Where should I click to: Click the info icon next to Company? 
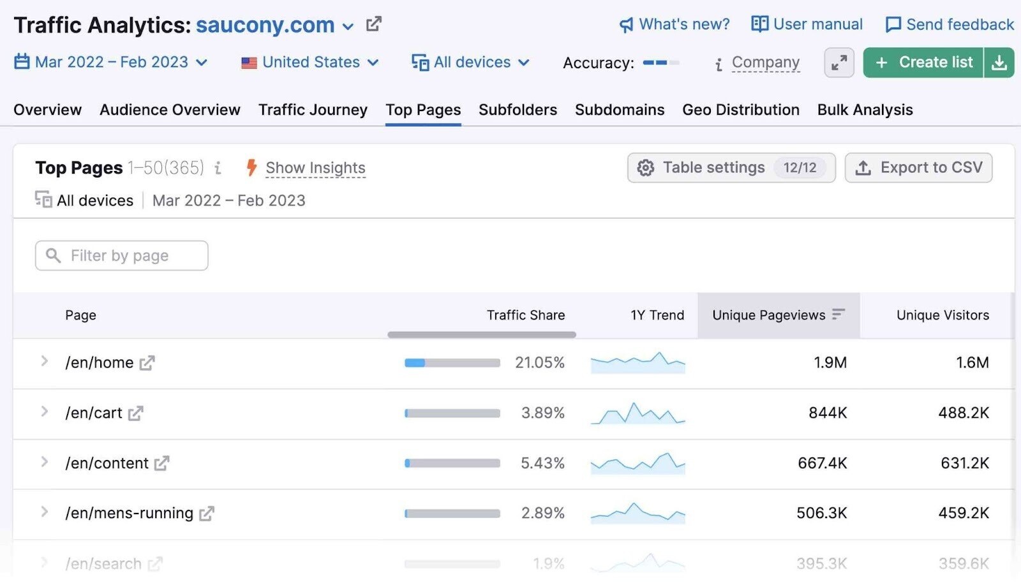pyautogui.click(x=719, y=64)
